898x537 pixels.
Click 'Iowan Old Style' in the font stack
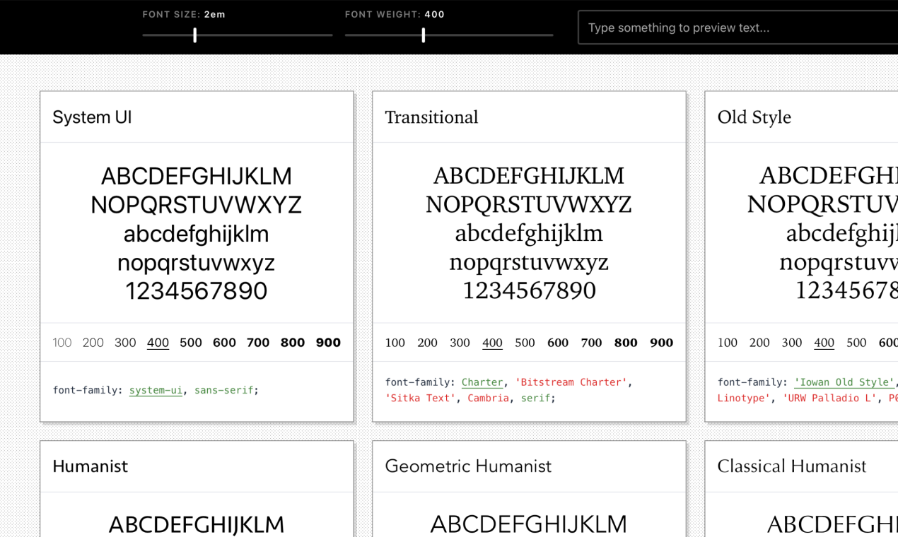(844, 382)
